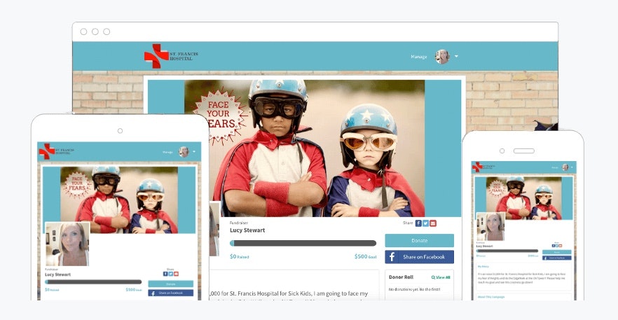Image resolution: width=618 pixels, height=320 pixels.
Task: Click Donate button on tablet
Action: pos(171,284)
